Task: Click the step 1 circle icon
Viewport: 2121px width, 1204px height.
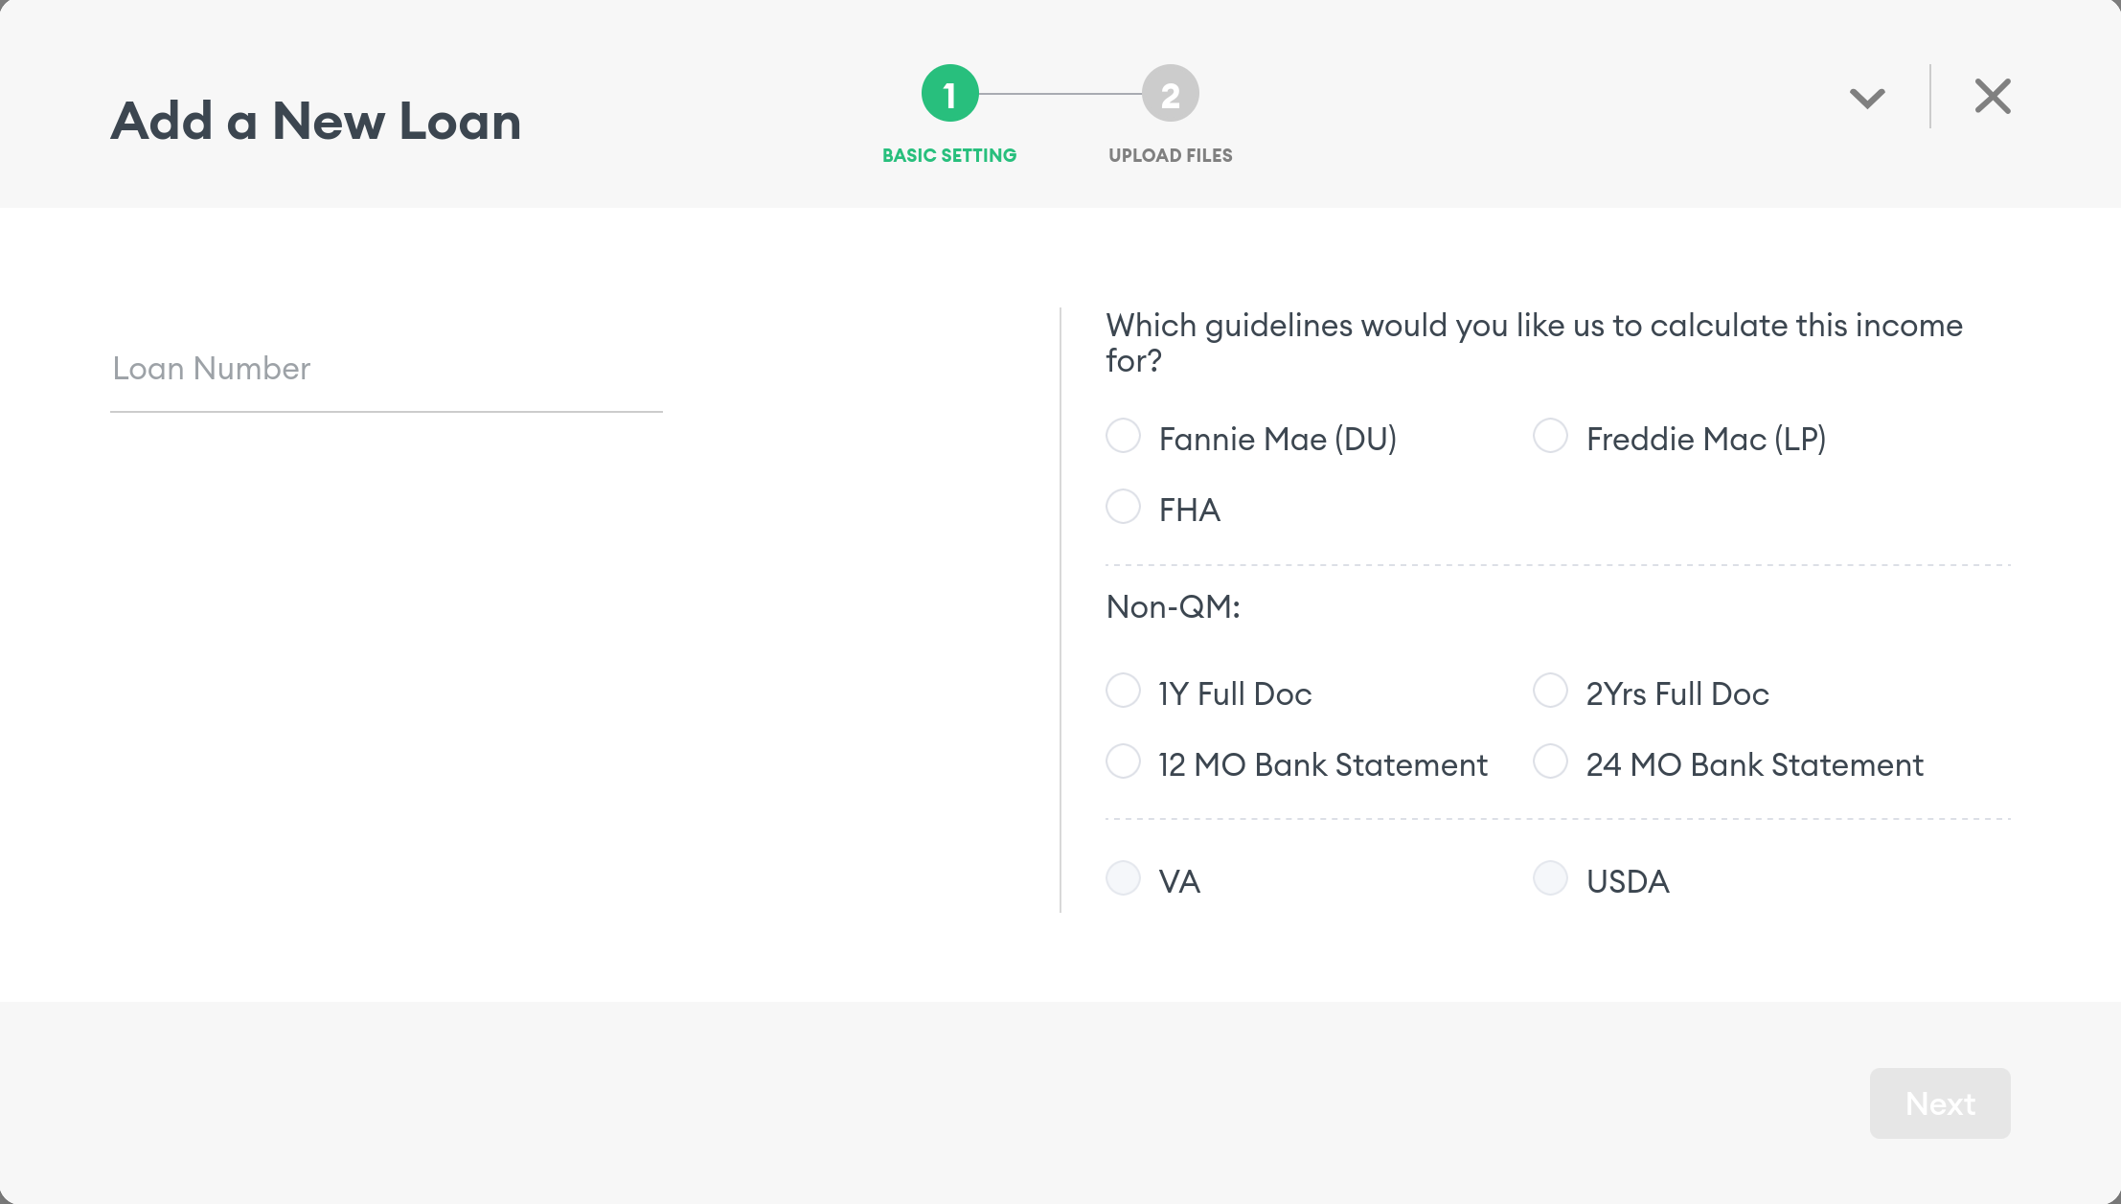Action: (949, 94)
